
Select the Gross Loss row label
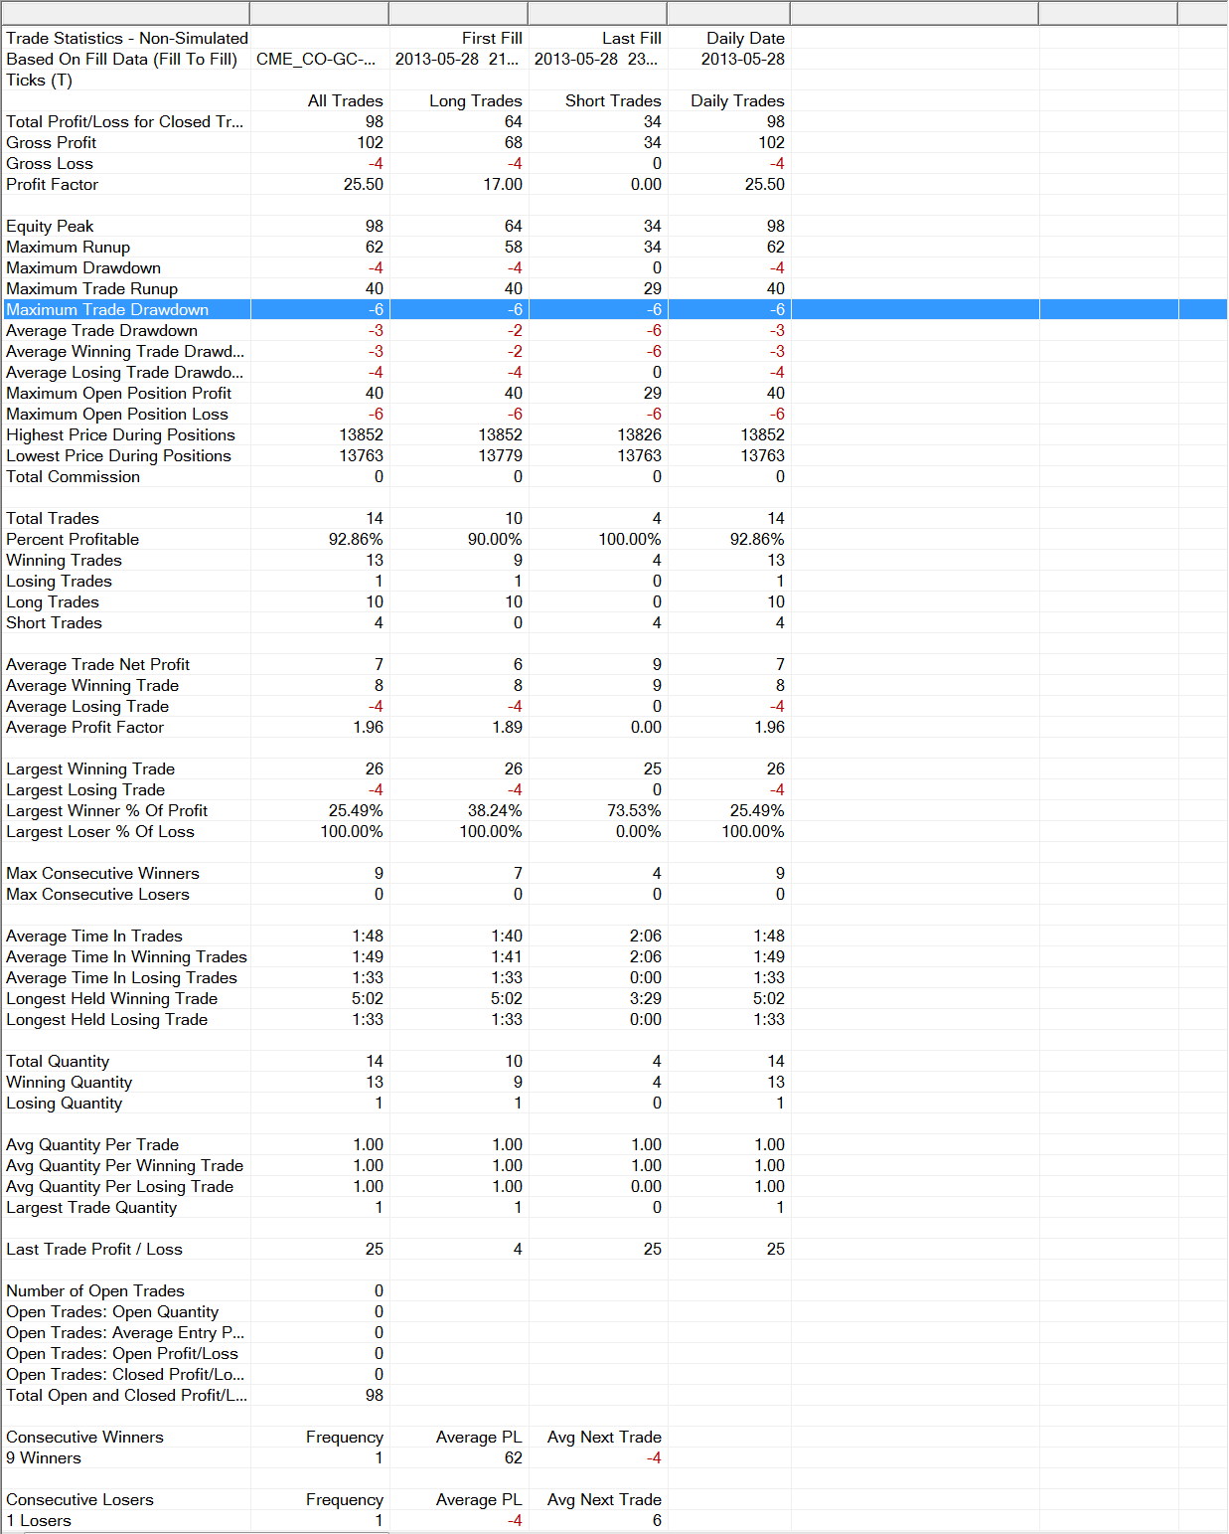[x=50, y=163]
